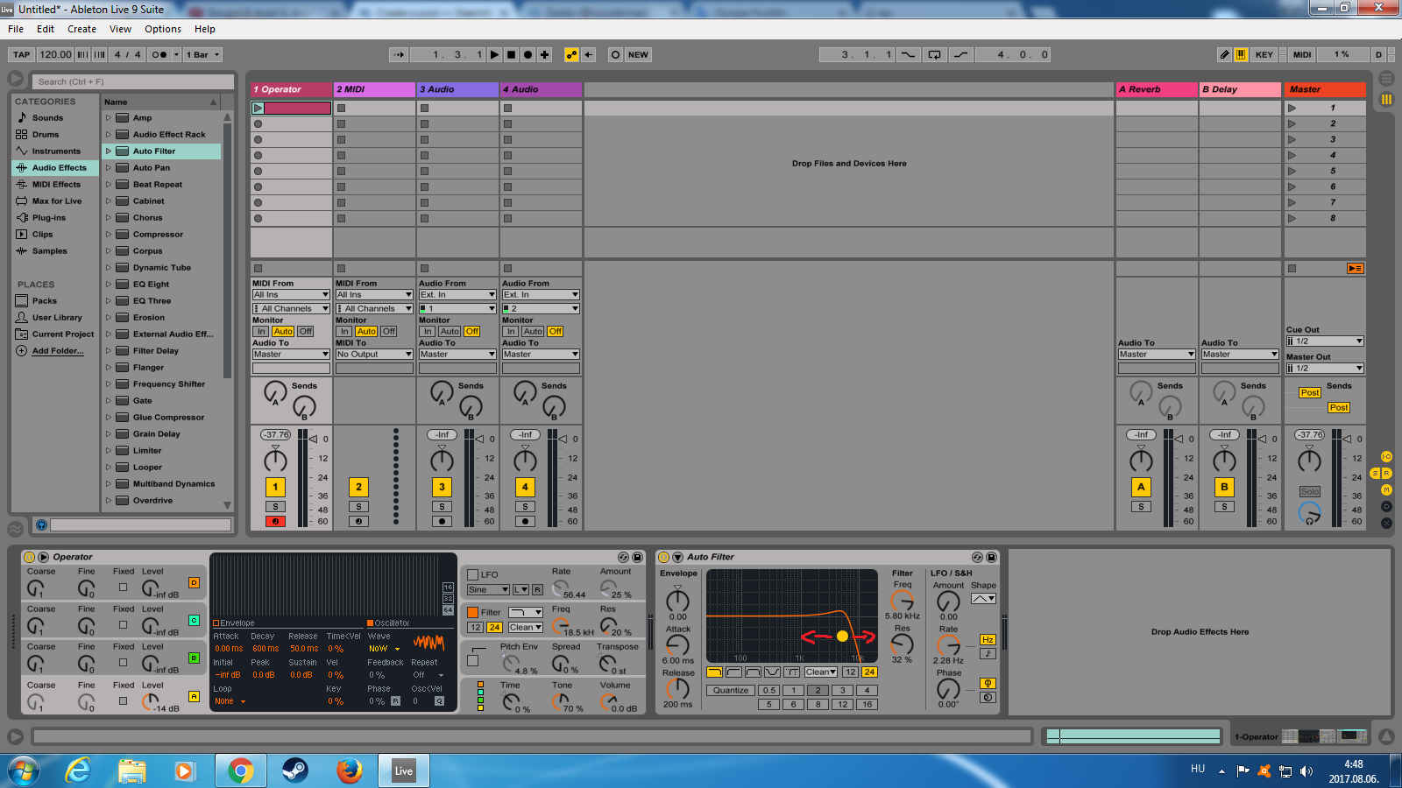Screen dimensions: 1402x788
Task: Open the Cue Out 1/2 dropdown
Action: pyautogui.click(x=1325, y=341)
